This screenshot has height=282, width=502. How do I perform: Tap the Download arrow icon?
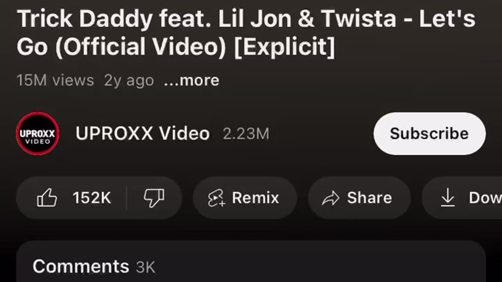pos(447,198)
